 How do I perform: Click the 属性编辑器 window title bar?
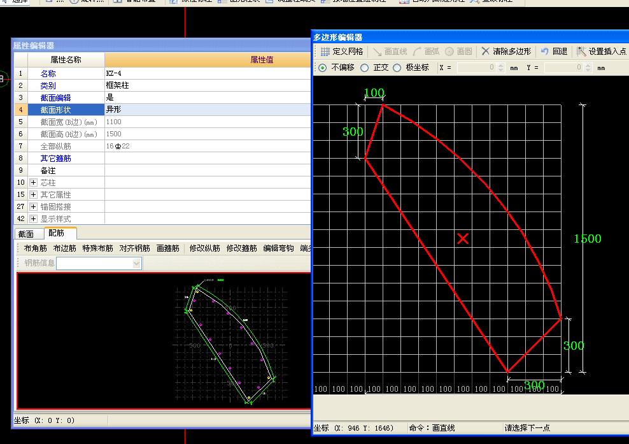pos(161,45)
